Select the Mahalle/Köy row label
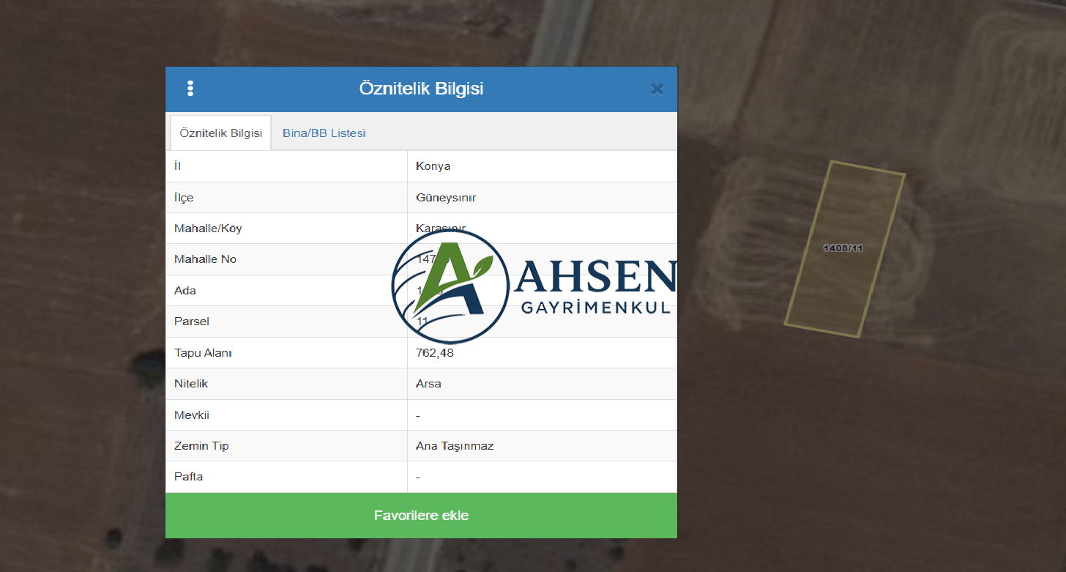The height and width of the screenshot is (572, 1066). click(208, 229)
